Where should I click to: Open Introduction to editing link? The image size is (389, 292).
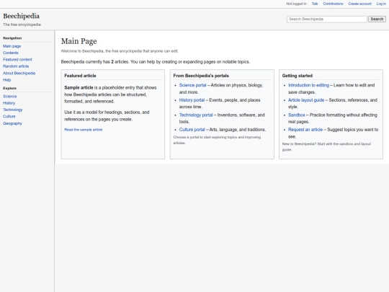point(308,85)
